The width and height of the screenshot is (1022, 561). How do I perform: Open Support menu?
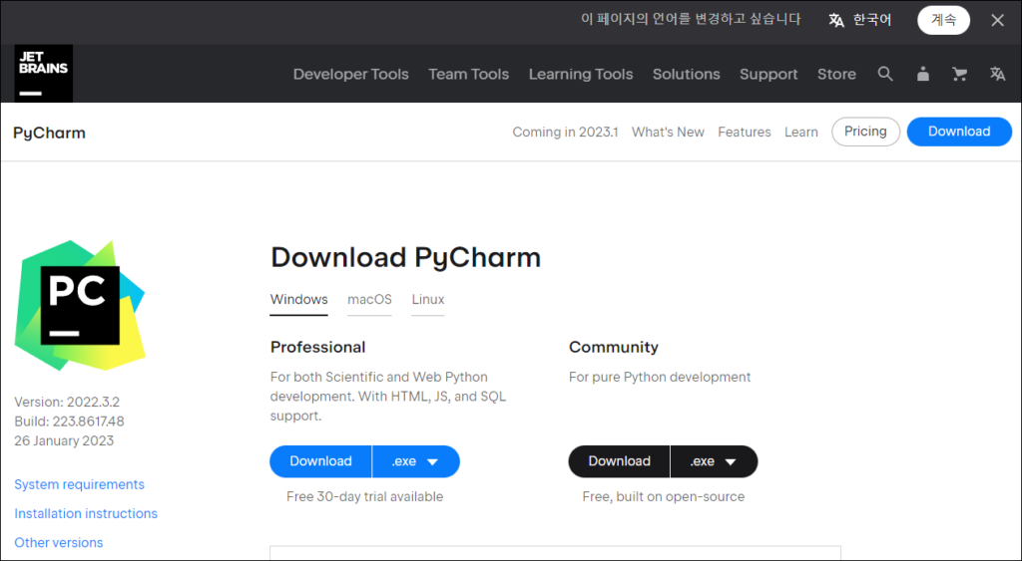768,74
